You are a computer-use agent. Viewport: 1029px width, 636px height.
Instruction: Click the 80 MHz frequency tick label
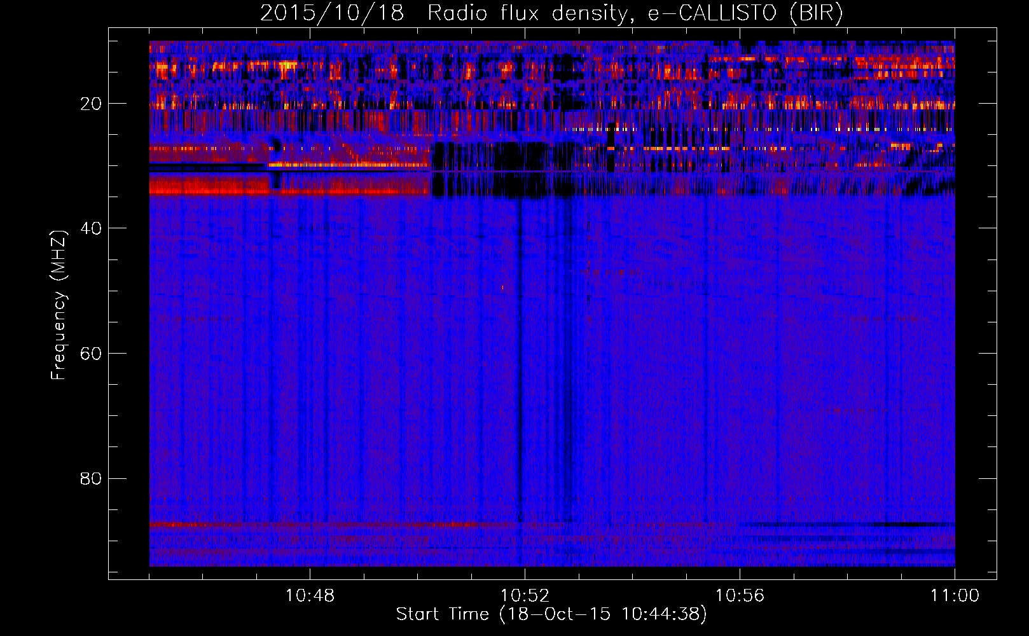coord(91,478)
